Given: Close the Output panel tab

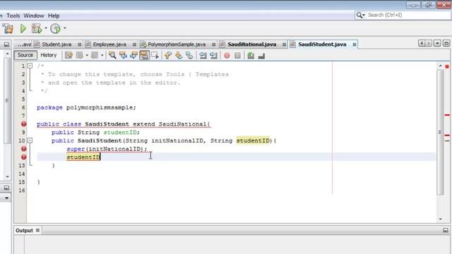Looking at the screenshot, I should (x=37, y=231).
